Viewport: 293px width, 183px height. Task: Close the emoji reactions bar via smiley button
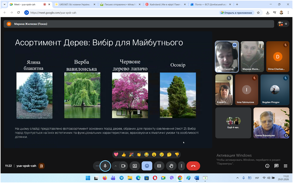click(147, 166)
